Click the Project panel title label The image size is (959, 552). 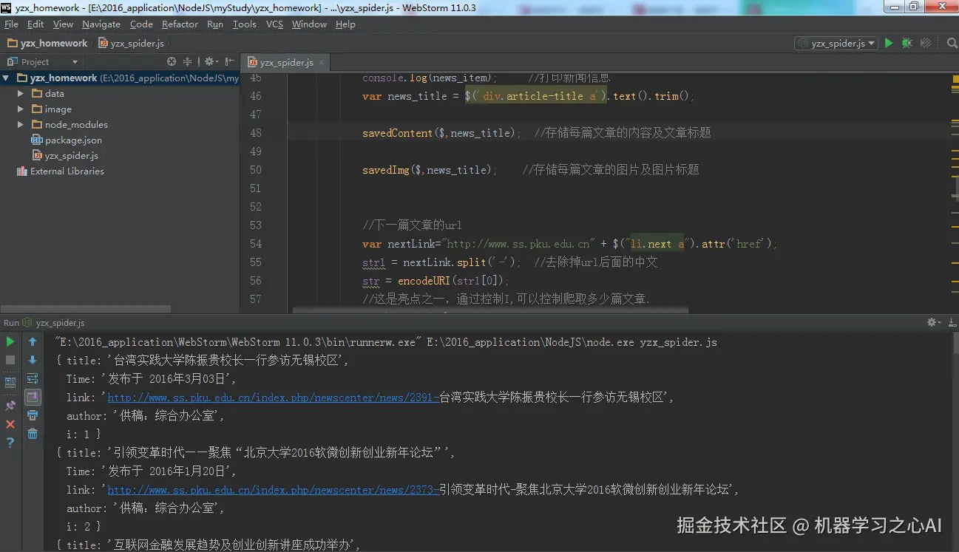pos(35,62)
